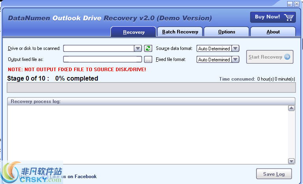Expand the drive or disk to be scanned dropdown
303x184 pixels.
(x=138, y=48)
